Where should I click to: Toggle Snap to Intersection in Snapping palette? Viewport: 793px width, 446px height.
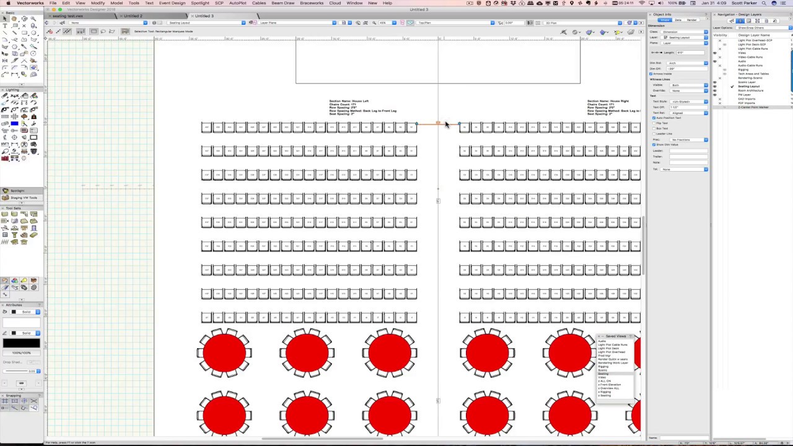(34, 401)
